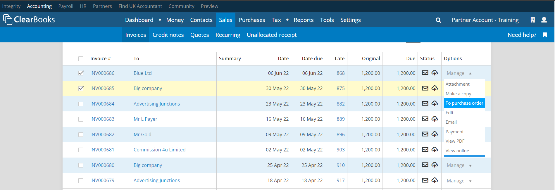The height and width of the screenshot is (190, 555).
Task: Click the Need help? link
Action: tap(522, 35)
